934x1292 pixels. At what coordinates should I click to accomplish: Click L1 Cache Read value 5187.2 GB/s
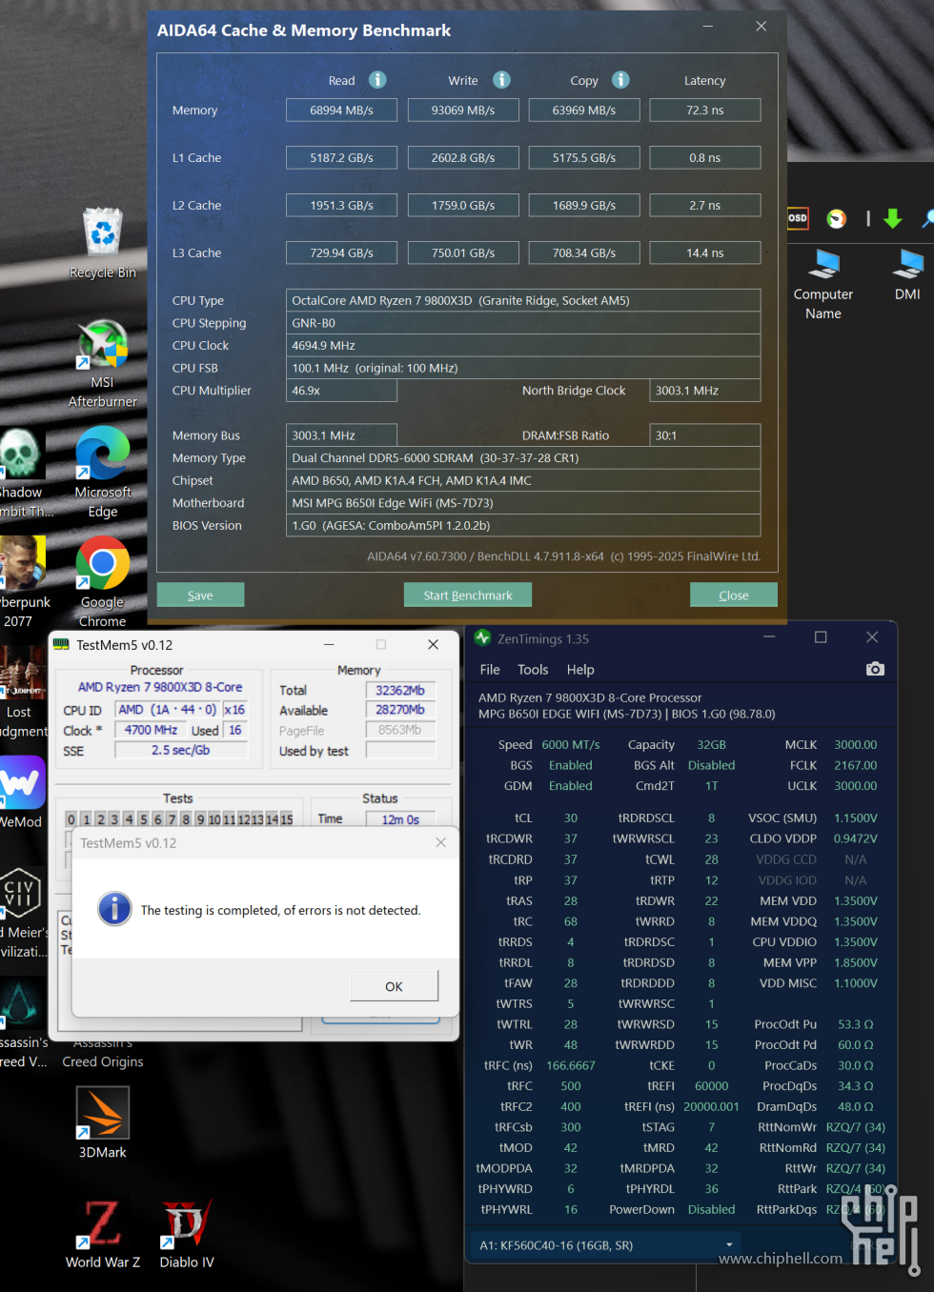pyautogui.click(x=341, y=157)
